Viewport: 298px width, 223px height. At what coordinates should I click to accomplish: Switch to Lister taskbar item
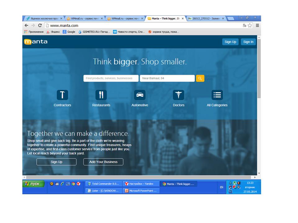(x=103, y=191)
